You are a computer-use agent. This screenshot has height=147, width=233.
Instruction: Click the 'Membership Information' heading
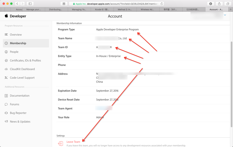coord(69,23)
